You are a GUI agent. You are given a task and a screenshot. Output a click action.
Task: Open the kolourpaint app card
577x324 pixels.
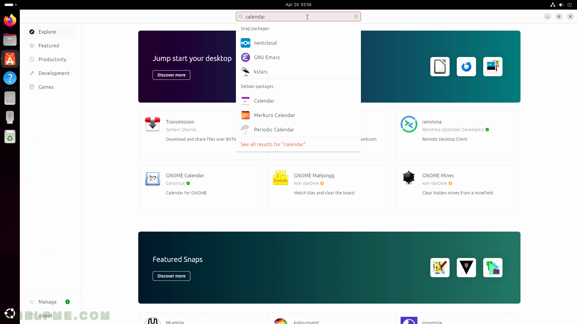click(x=329, y=318)
